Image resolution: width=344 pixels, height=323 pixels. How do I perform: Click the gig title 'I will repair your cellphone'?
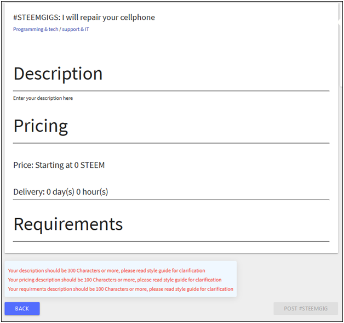(108, 18)
